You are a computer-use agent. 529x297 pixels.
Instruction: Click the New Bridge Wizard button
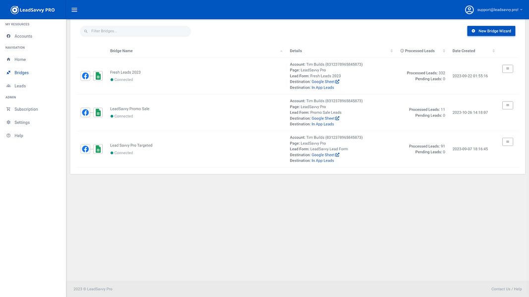pos(491,30)
